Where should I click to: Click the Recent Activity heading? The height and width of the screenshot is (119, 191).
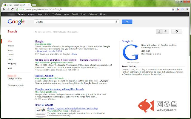pos(129,66)
